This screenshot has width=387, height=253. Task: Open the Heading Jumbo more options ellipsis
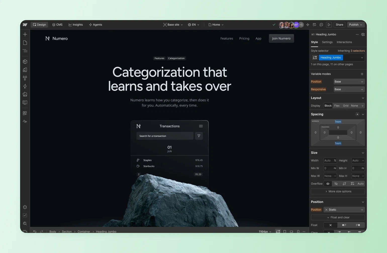coord(357,34)
